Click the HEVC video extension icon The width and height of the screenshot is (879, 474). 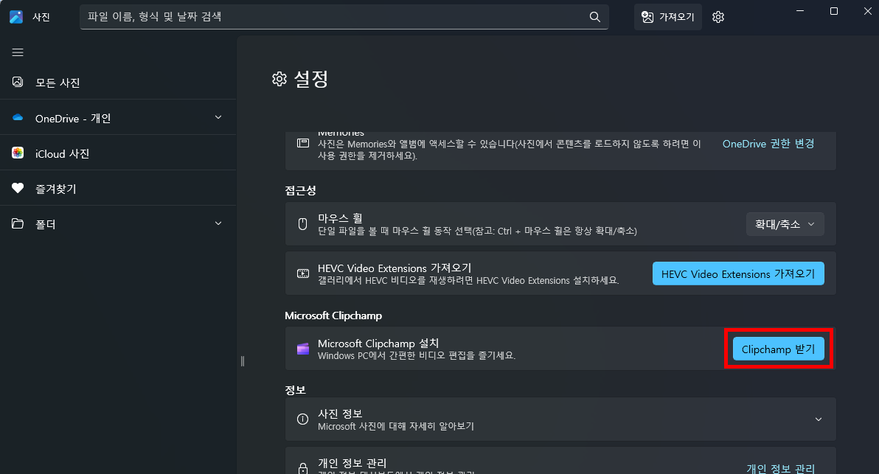click(x=303, y=273)
